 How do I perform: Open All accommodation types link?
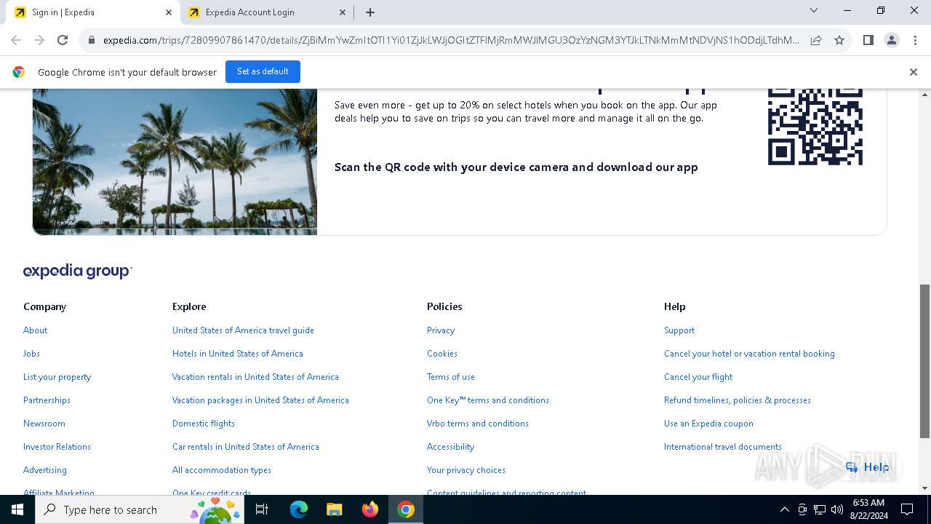point(222,470)
